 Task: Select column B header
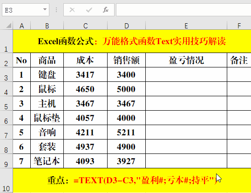pos(47,26)
